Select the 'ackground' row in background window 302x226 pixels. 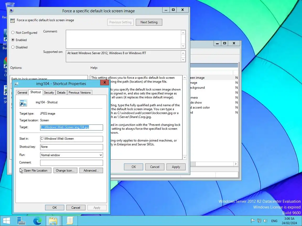click(x=214, y=87)
